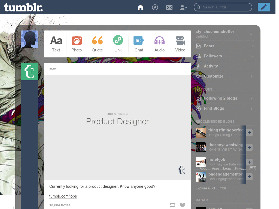Open the About footer link
This screenshot has height=209, width=279.
pos(204,168)
